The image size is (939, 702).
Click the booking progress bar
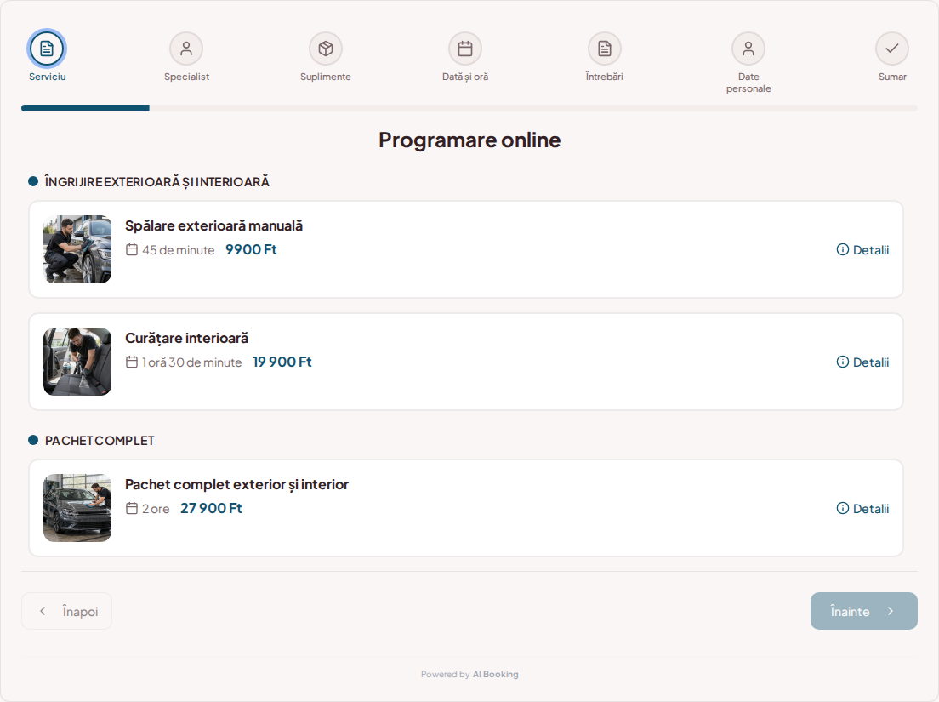pyautogui.click(x=469, y=108)
